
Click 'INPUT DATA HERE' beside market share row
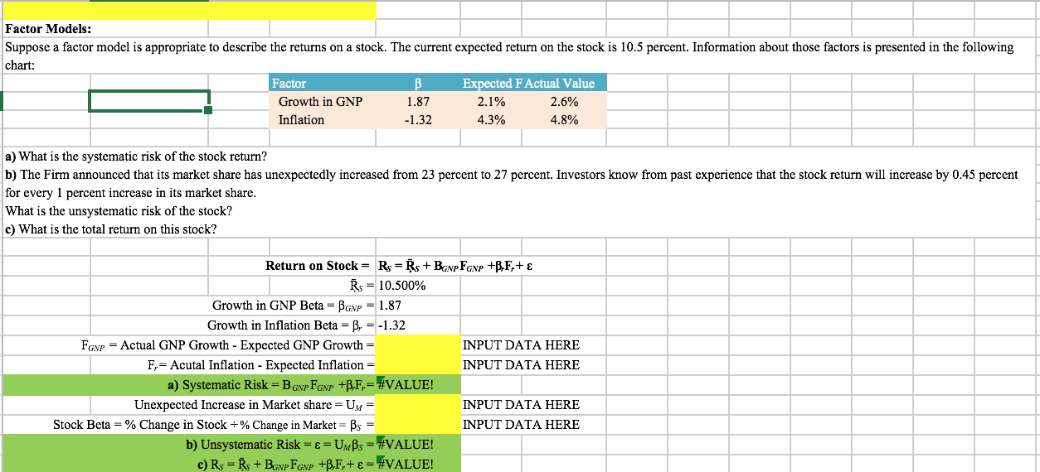point(521,405)
